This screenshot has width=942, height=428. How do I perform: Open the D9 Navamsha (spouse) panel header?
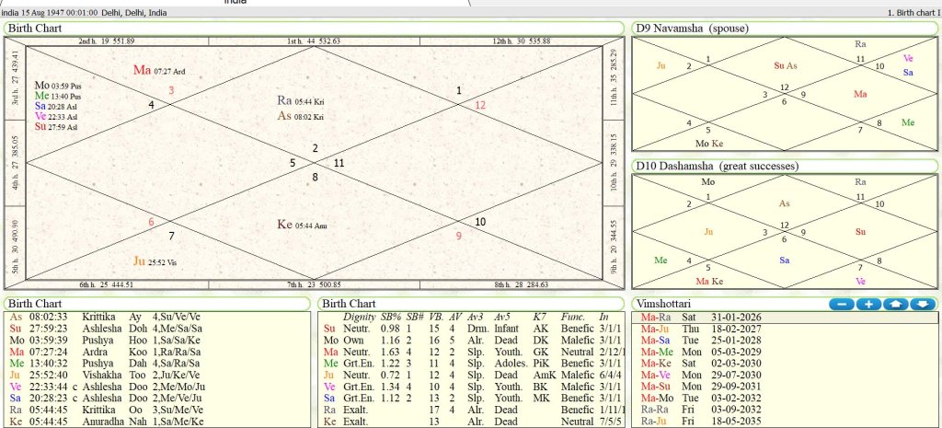[x=692, y=29]
